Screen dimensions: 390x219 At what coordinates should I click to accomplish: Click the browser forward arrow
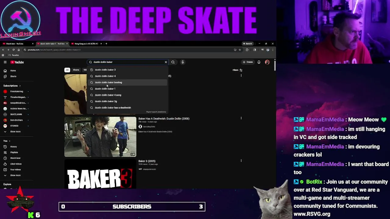coord(8,50)
